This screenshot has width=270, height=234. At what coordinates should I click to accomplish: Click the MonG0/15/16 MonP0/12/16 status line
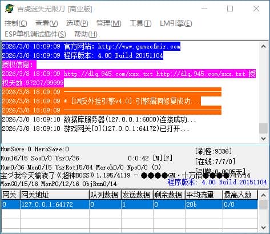point(59,184)
